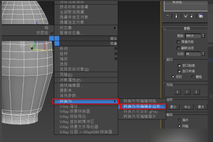Open the Configure Modifier Sets icon

tap(201, 16)
